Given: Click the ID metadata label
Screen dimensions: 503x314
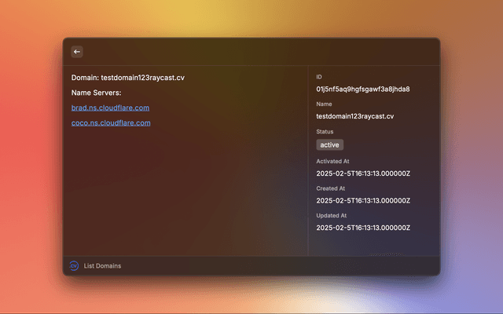Looking at the screenshot, I should tap(319, 77).
